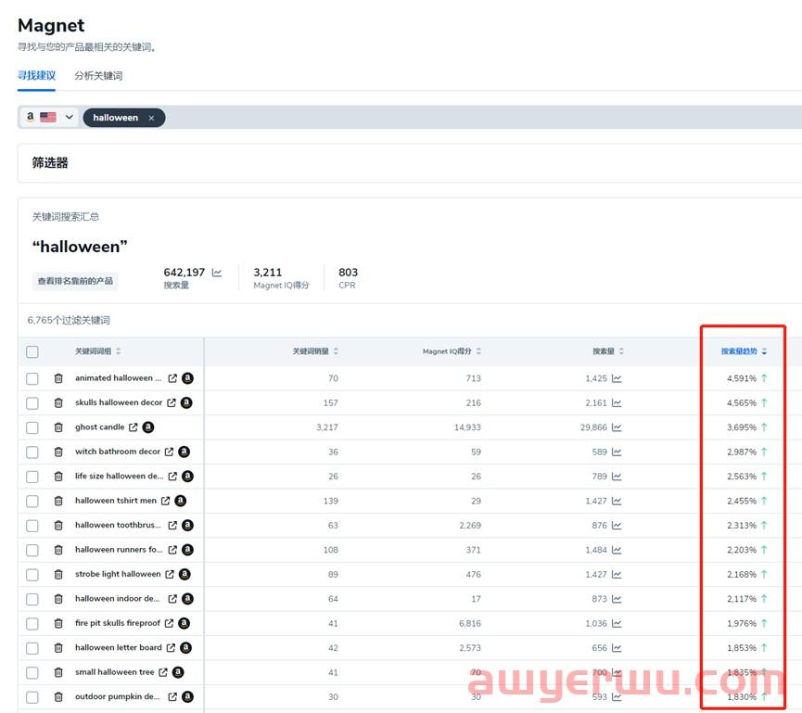Open the halloween tshirt men keyword
This screenshot has height=713, width=802.
[116, 501]
